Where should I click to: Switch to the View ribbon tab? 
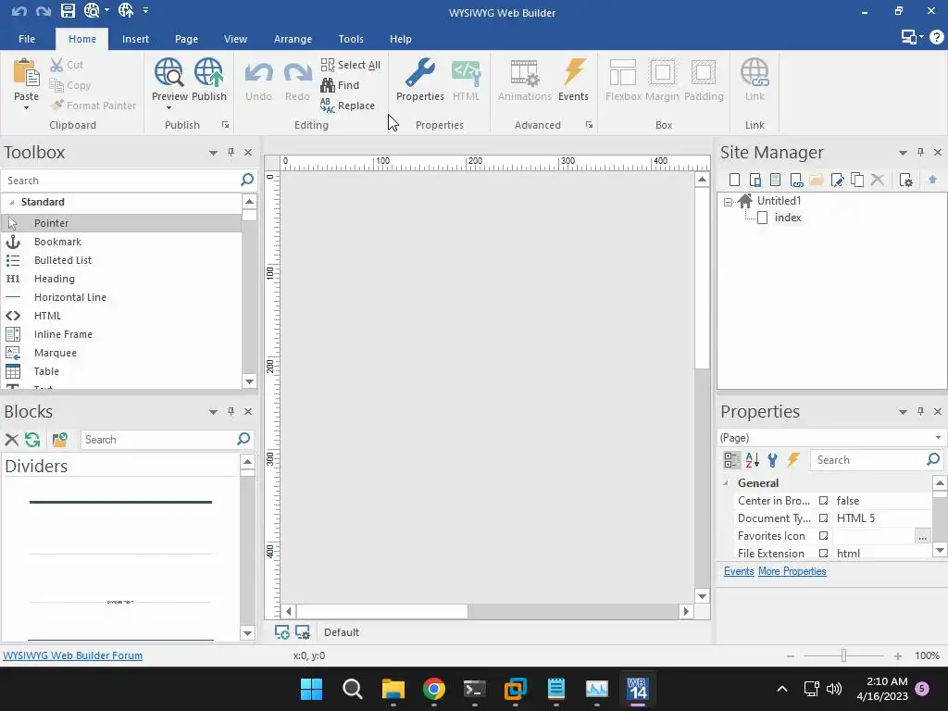[x=235, y=39]
